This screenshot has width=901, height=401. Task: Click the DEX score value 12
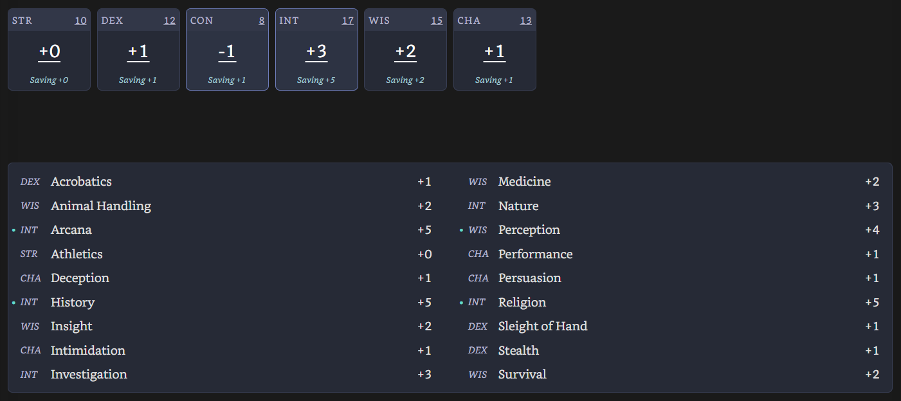(169, 21)
